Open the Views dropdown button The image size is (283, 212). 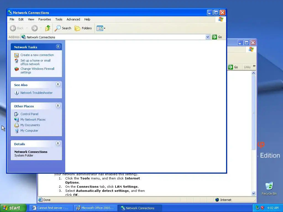pos(101,28)
